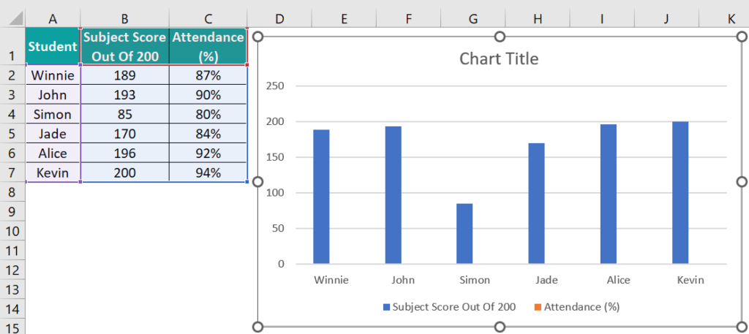This screenshot has height=334, width=749.
Task: Click Simon's short blue bar
Action: [x=464, y=233]
